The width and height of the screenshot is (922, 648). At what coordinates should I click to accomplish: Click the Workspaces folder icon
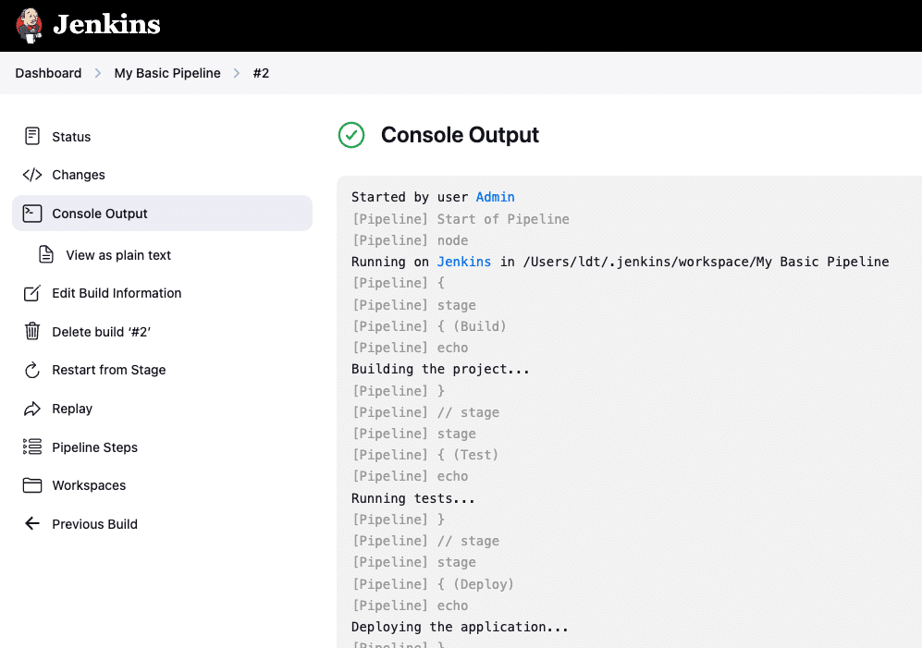pyautogui.click(x=32, y=485)
